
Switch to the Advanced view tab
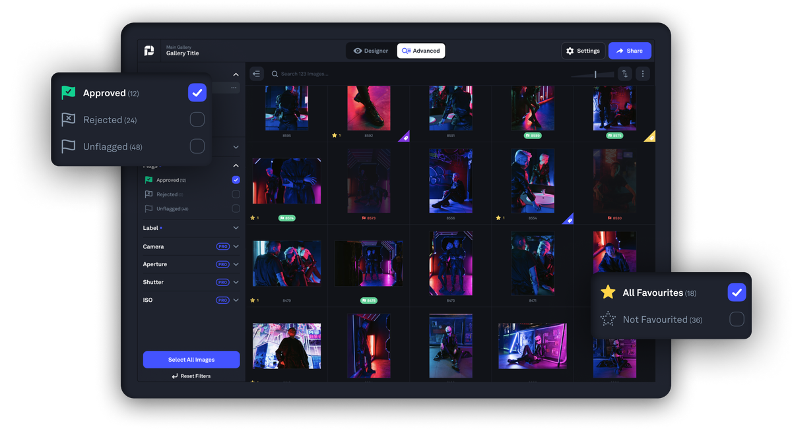(421, 51)
